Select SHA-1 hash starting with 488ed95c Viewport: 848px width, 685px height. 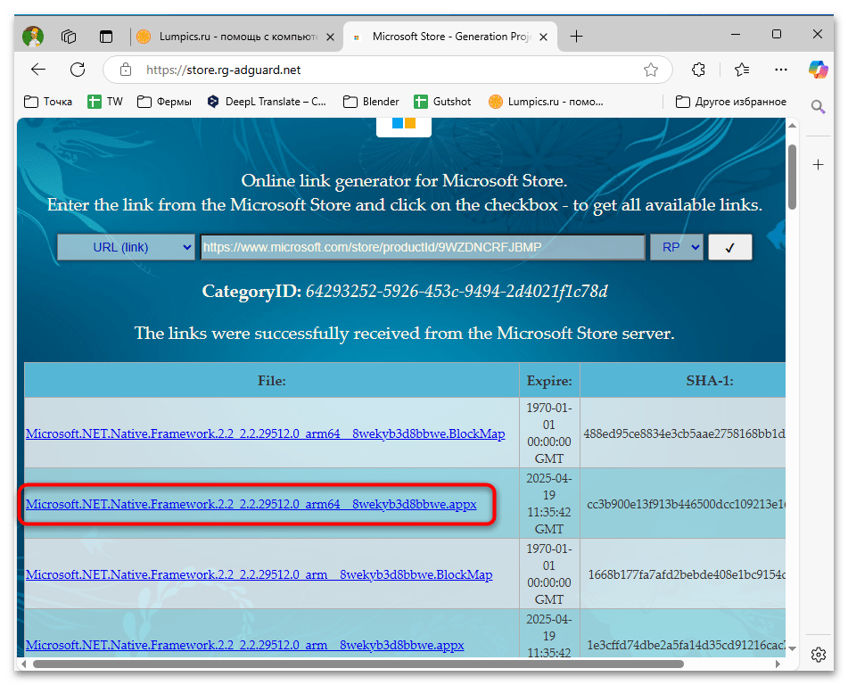point(684,434)
